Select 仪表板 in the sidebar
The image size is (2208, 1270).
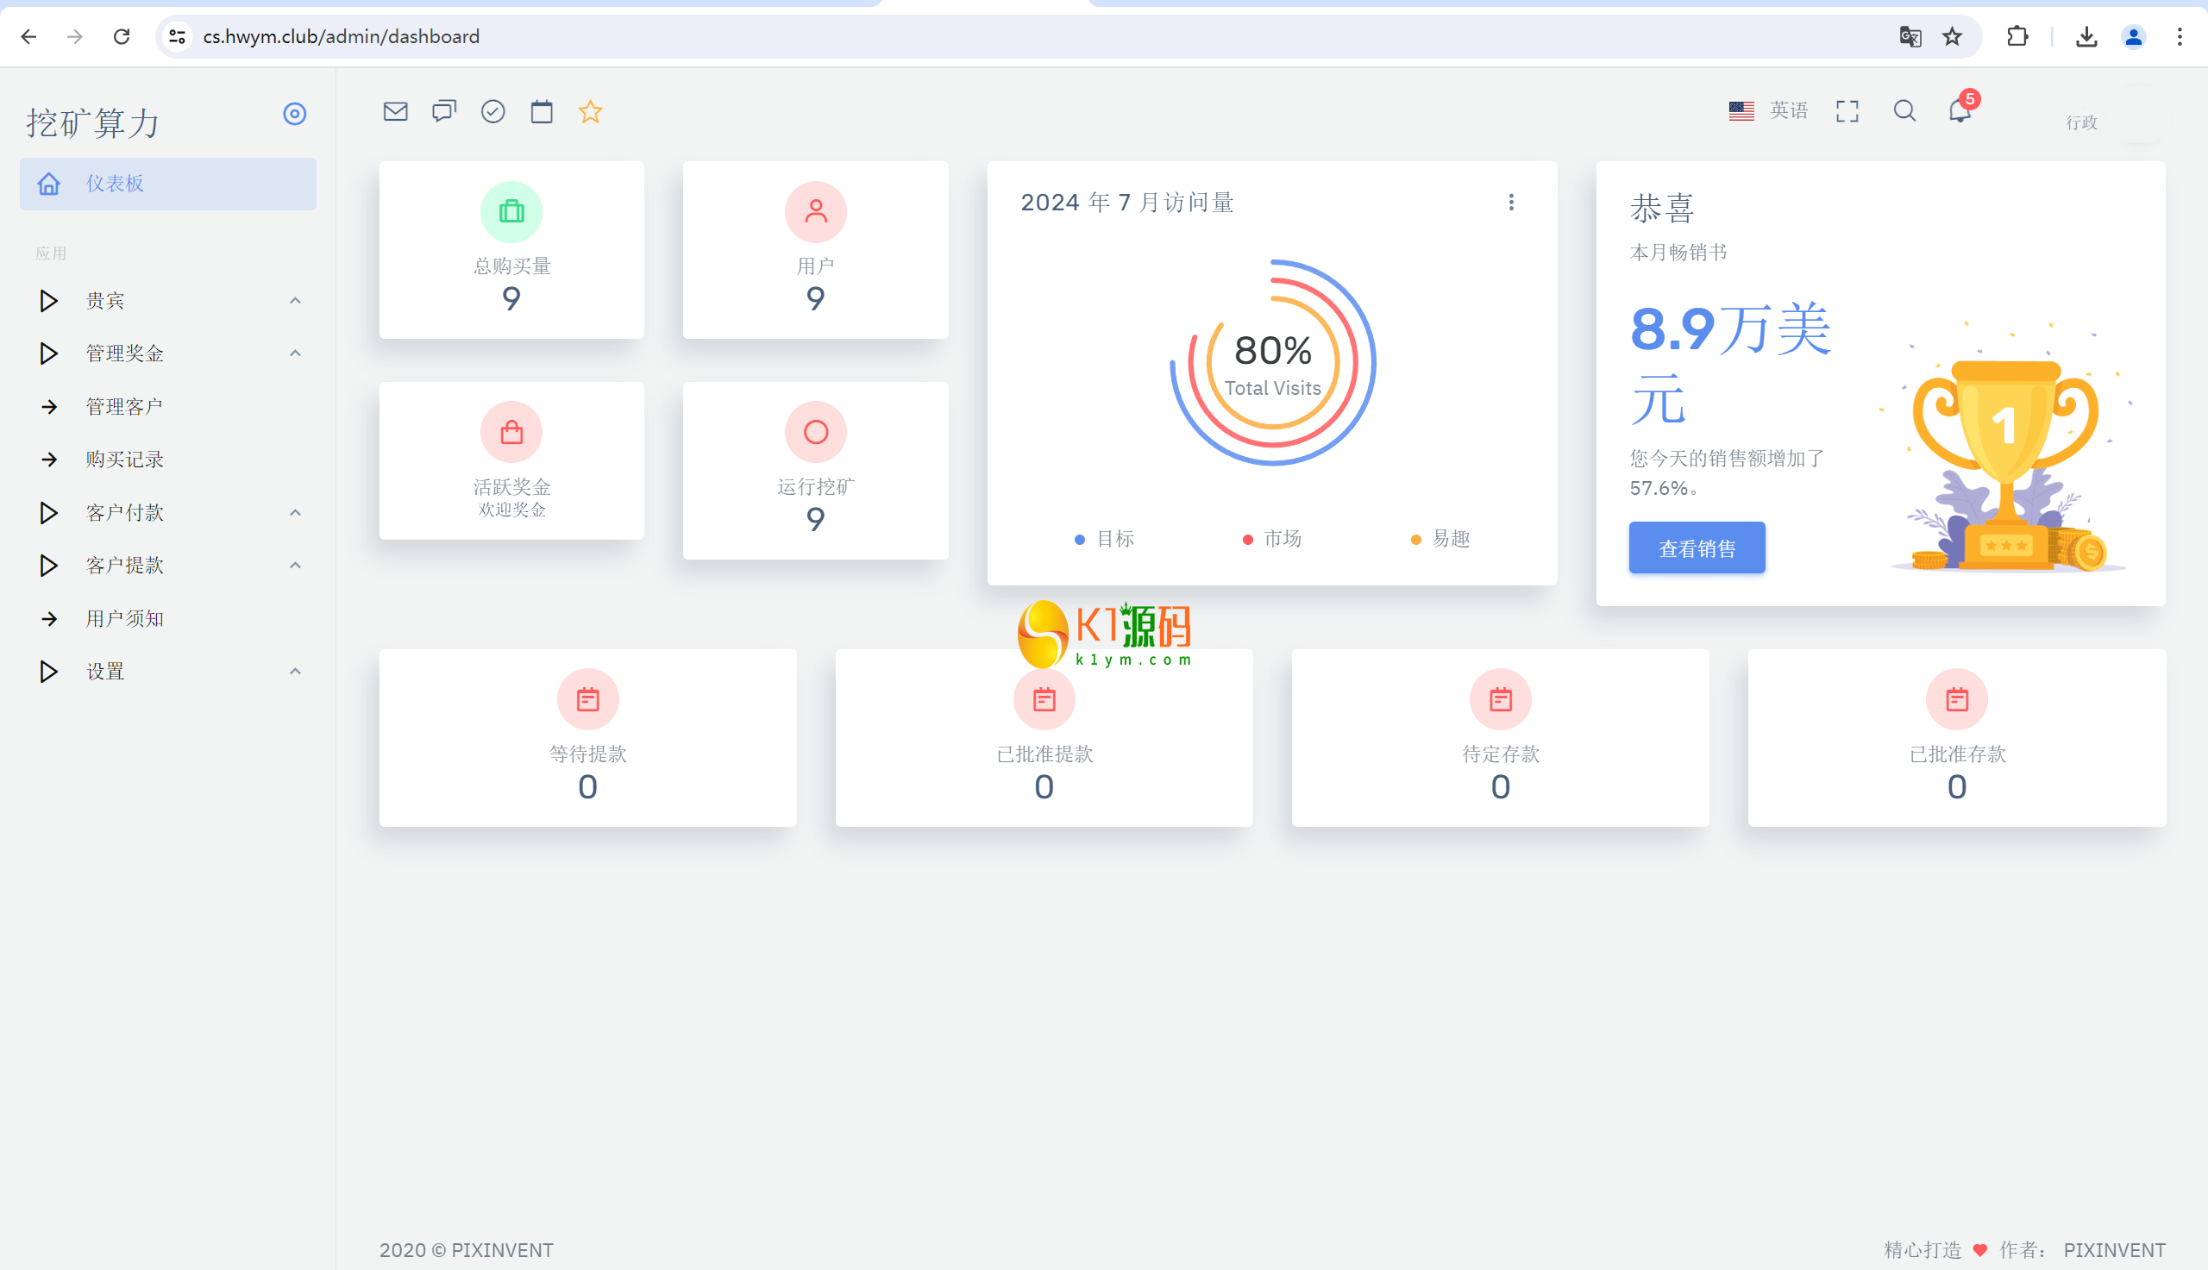pos(167,184)
